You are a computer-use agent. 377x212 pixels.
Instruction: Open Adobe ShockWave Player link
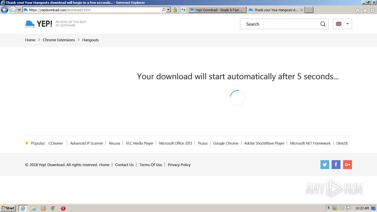point(264,143)
